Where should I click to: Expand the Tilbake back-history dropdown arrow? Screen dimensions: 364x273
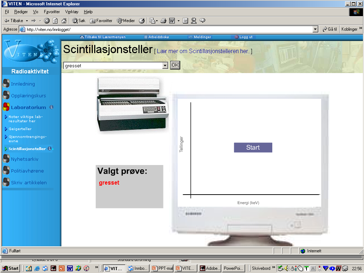27,21
